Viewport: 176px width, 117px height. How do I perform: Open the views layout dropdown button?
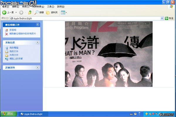point(64,13)
